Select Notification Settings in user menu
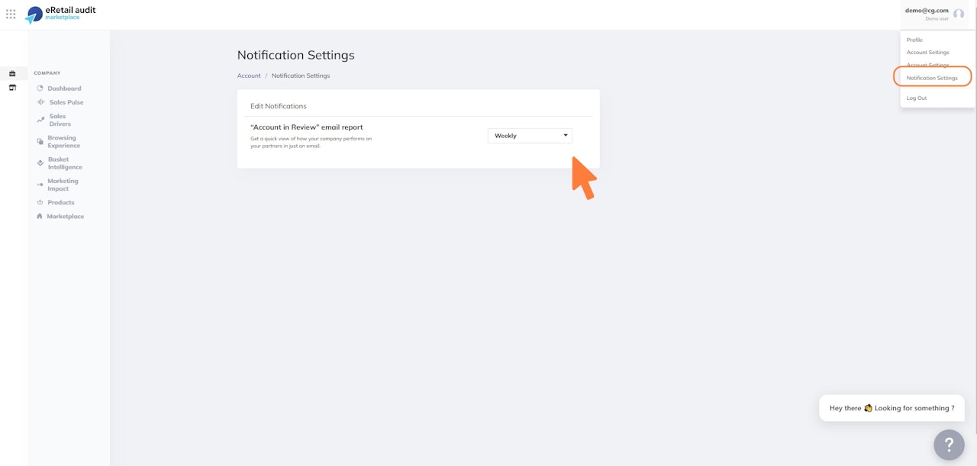This screenshot has height=466, width=977. click(932, 78)
